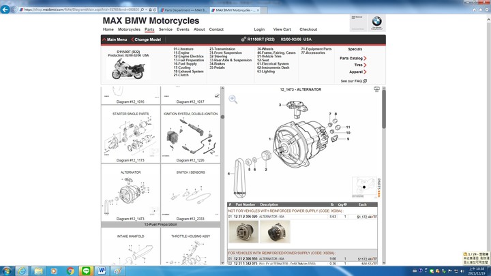491x276 pixels.
Task: Switch to the Parts Department browser tab
Action: pyautogui.click(x=183, y=10)
